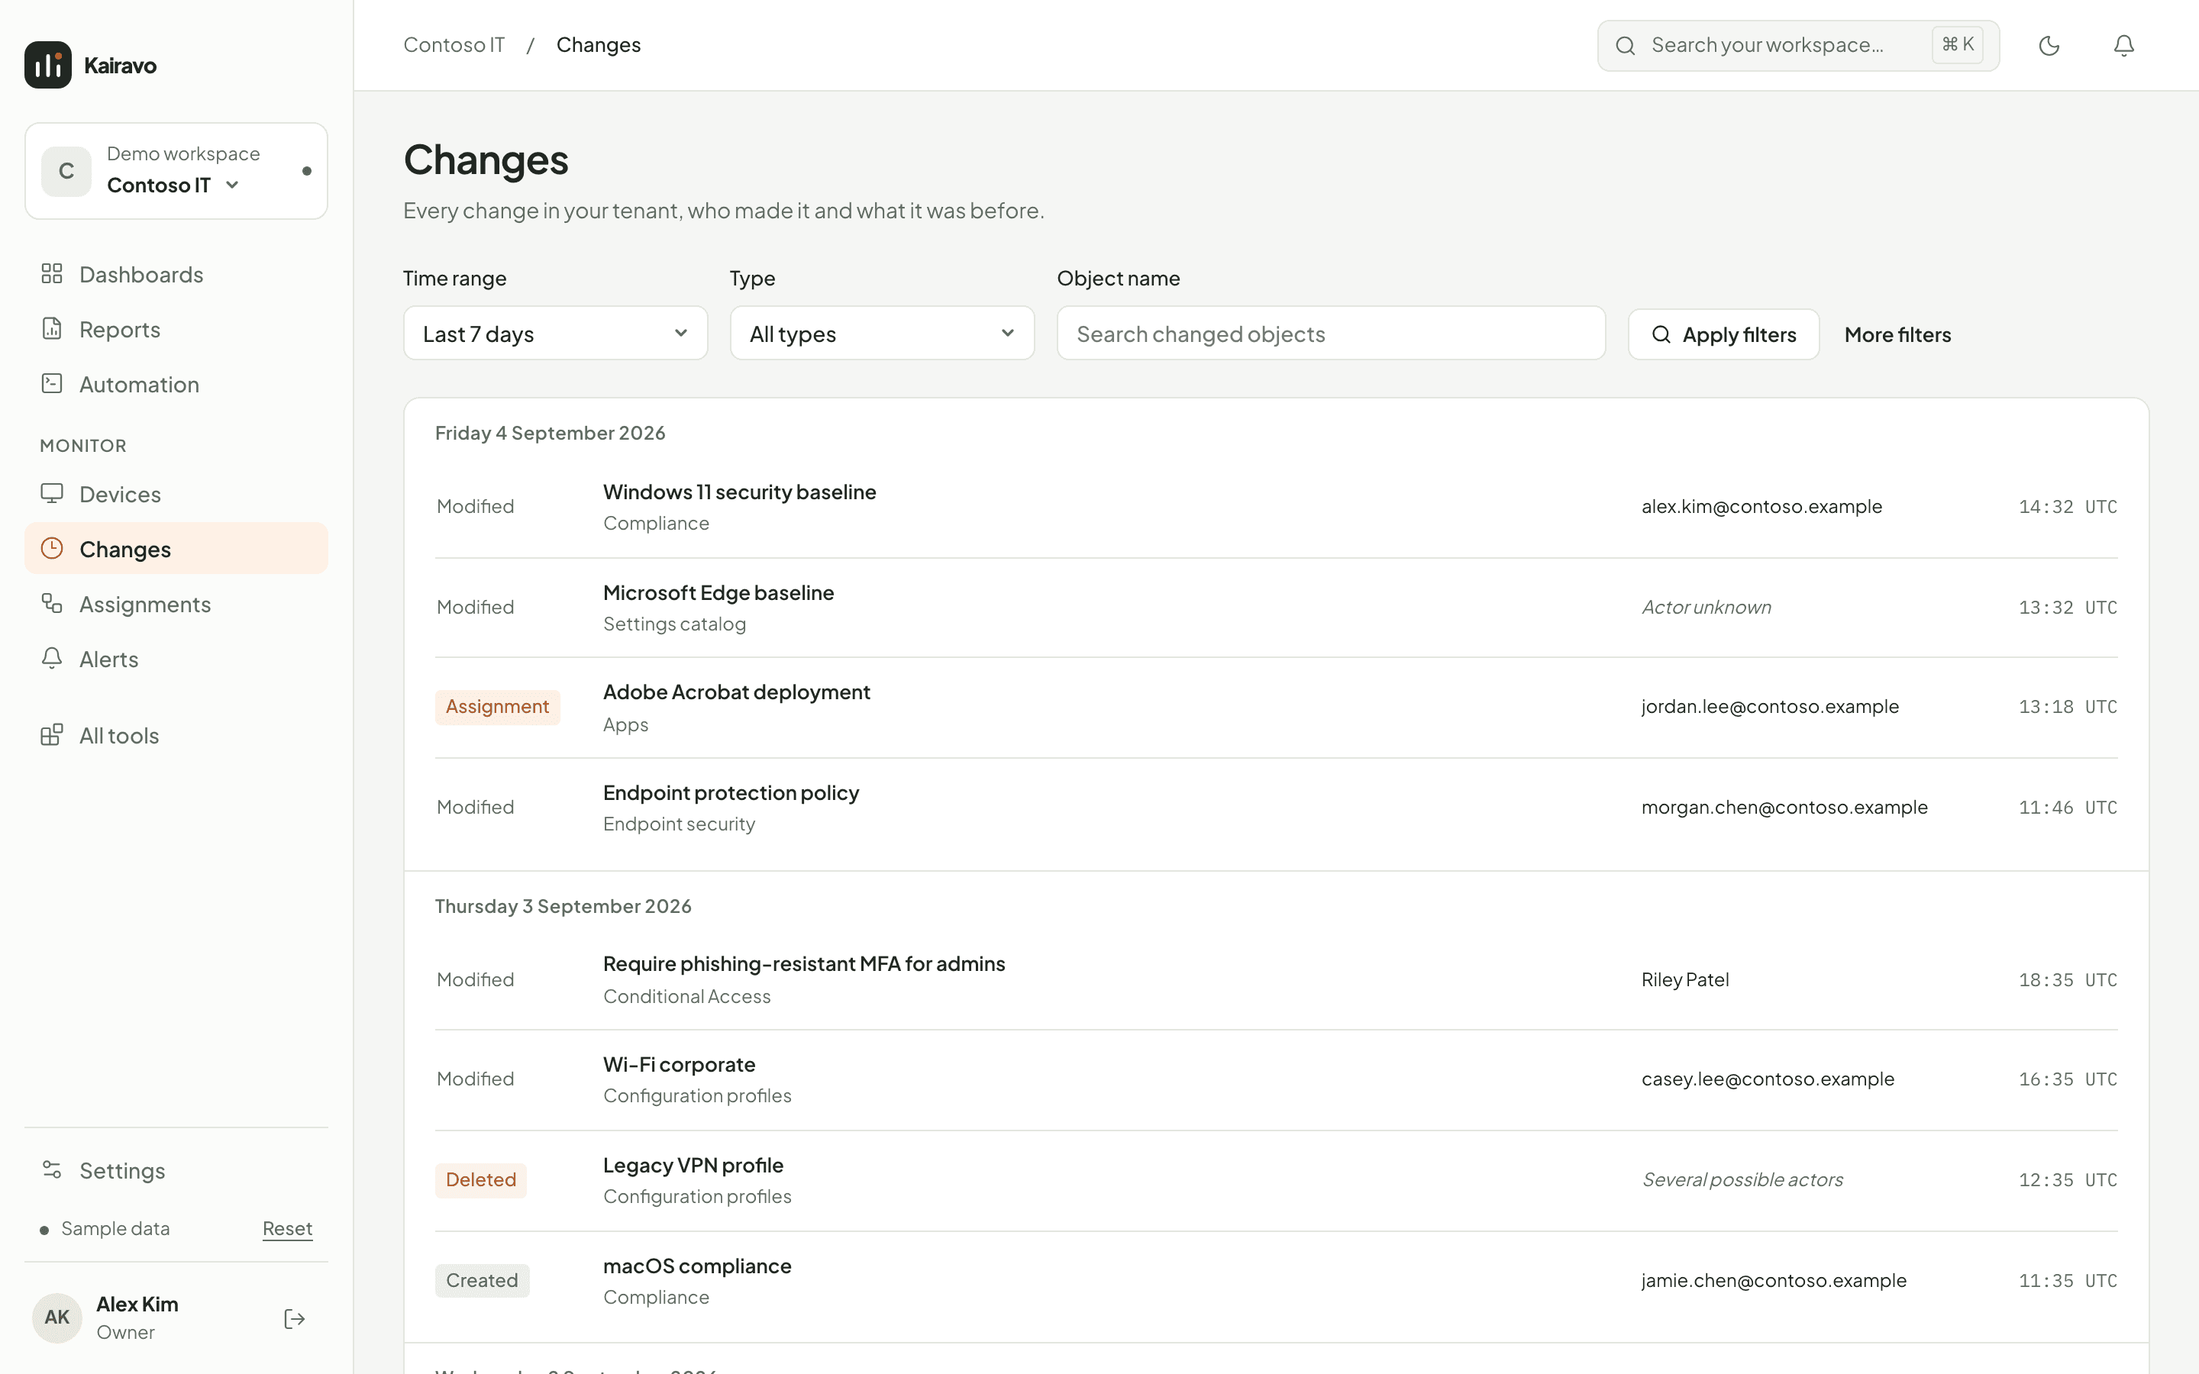
Task: Select Devices under Monitor
Action: [176, 495]
